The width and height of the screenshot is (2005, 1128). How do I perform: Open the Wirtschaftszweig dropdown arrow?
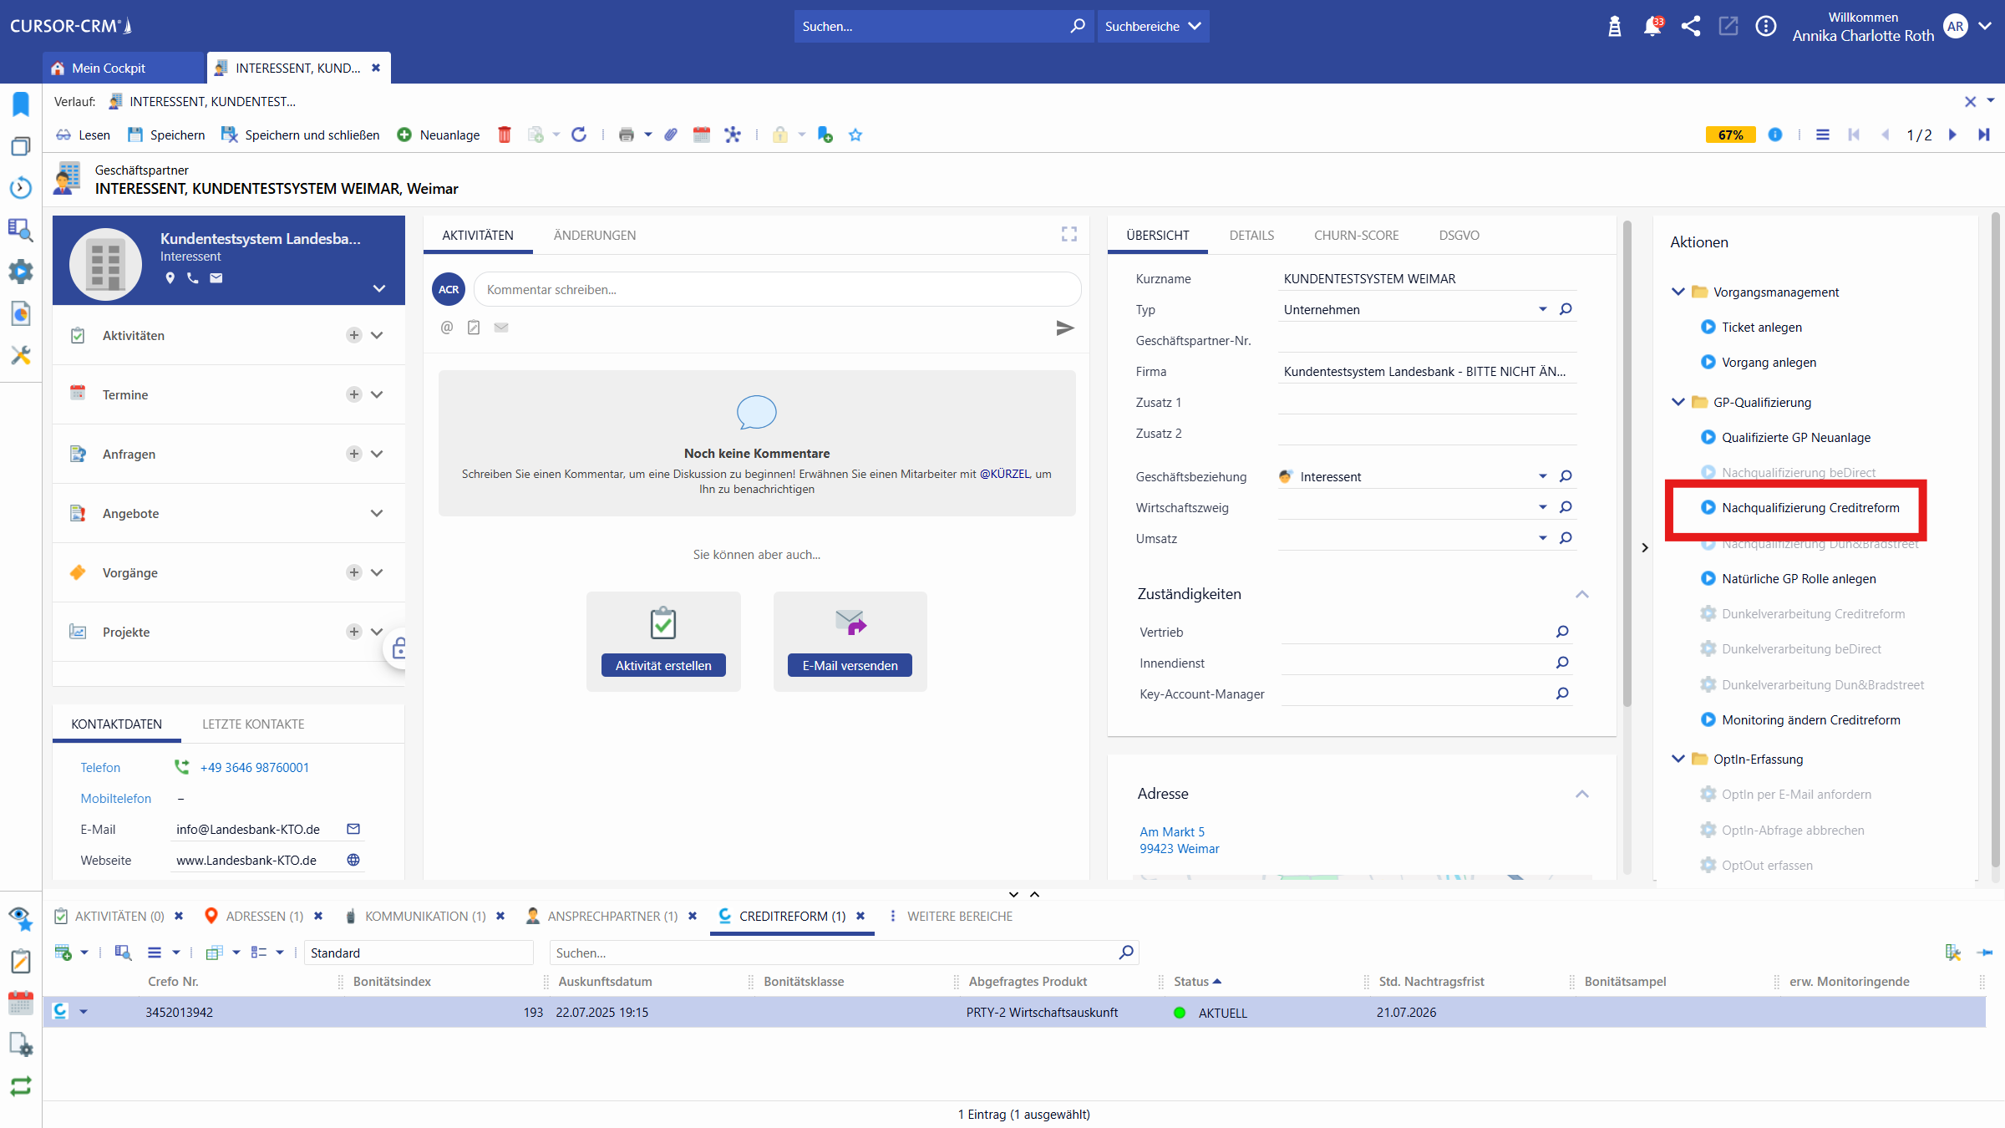point(1543,507)
